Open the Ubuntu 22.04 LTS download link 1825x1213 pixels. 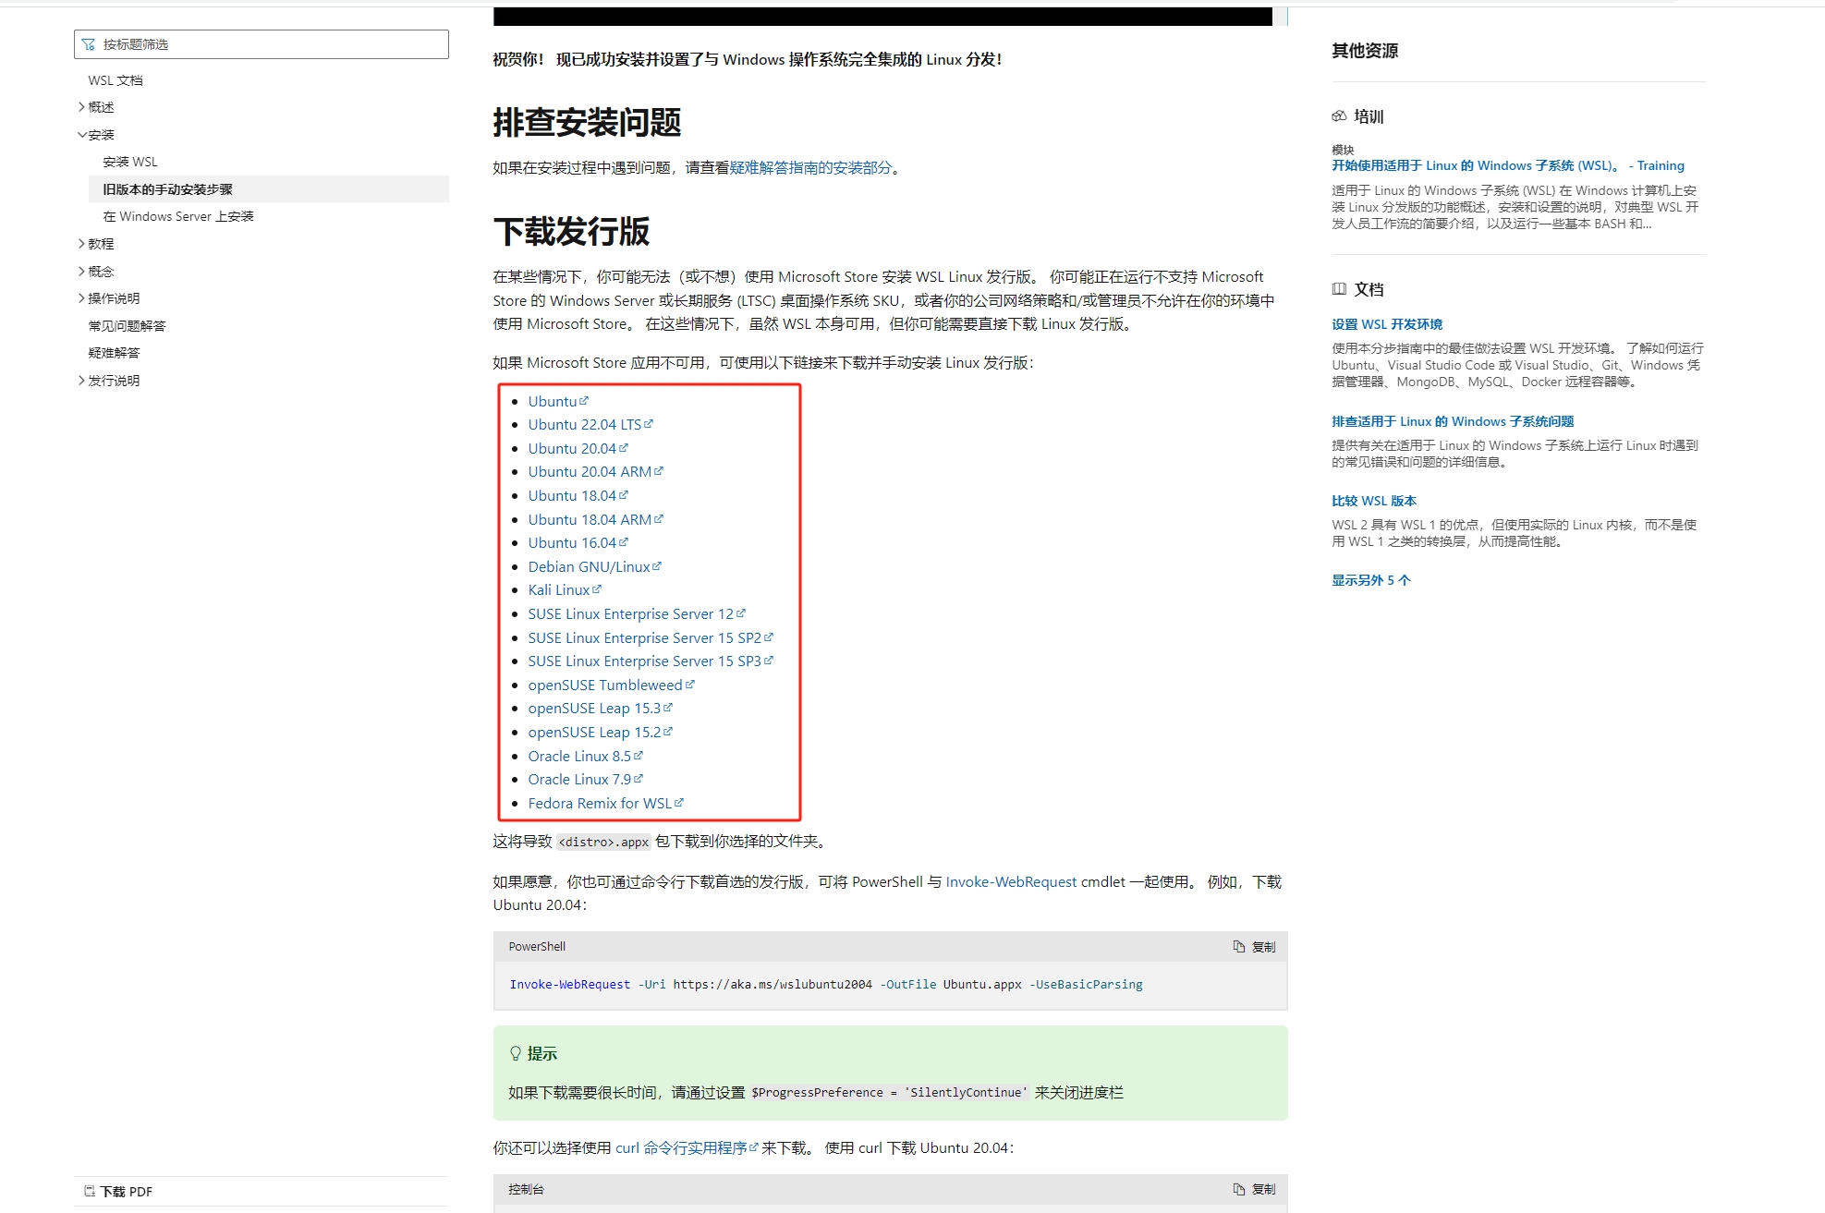[x=584, y=424]
